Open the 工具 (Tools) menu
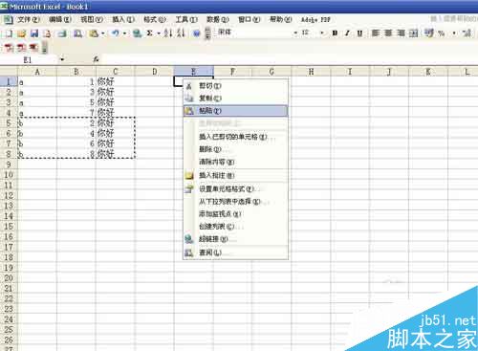This screenshot has height=351, width=478. [x=186, y=20]
